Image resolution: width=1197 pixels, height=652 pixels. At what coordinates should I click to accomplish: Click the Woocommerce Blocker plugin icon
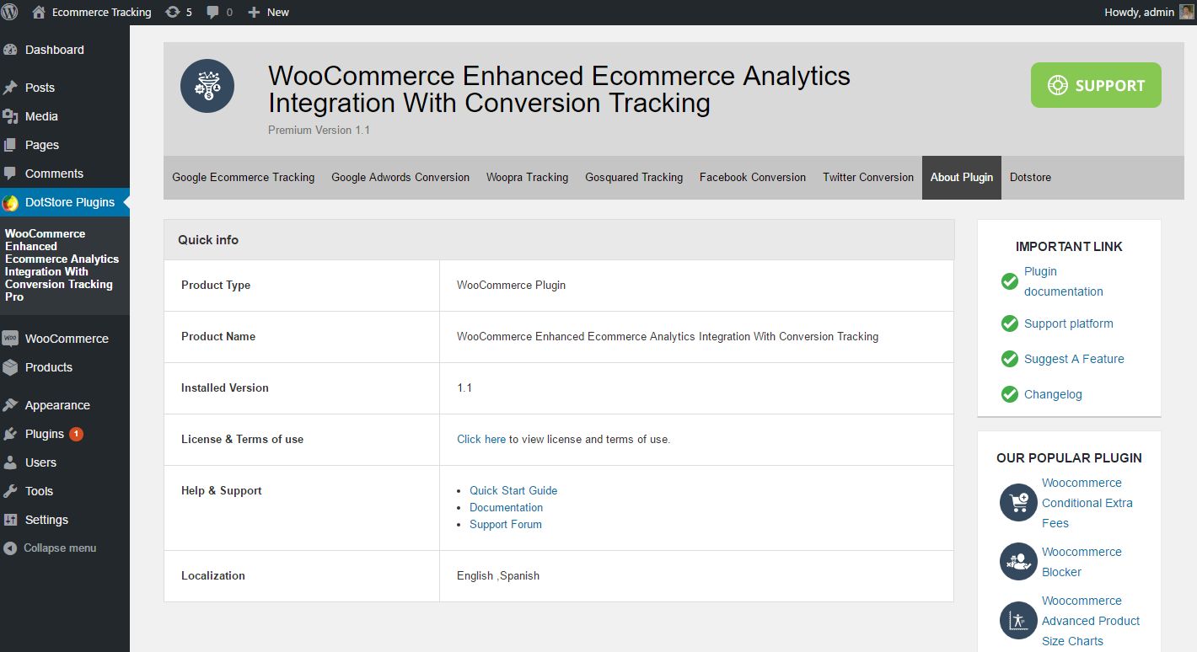pos(1018,562)
